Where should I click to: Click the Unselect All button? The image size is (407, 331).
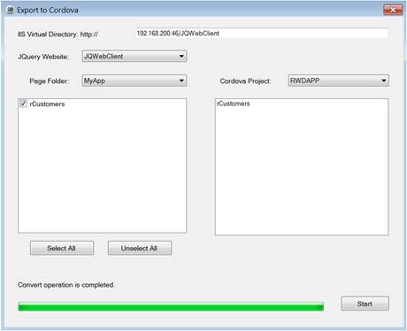click(140, 248)
